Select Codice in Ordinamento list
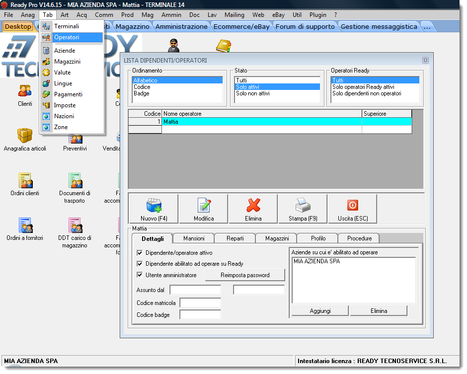The height and width of the screenshot is (374, 467). click(x=177, y=87)
